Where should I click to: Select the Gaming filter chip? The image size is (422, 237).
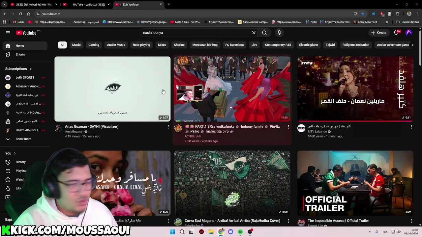pos(94,45)
